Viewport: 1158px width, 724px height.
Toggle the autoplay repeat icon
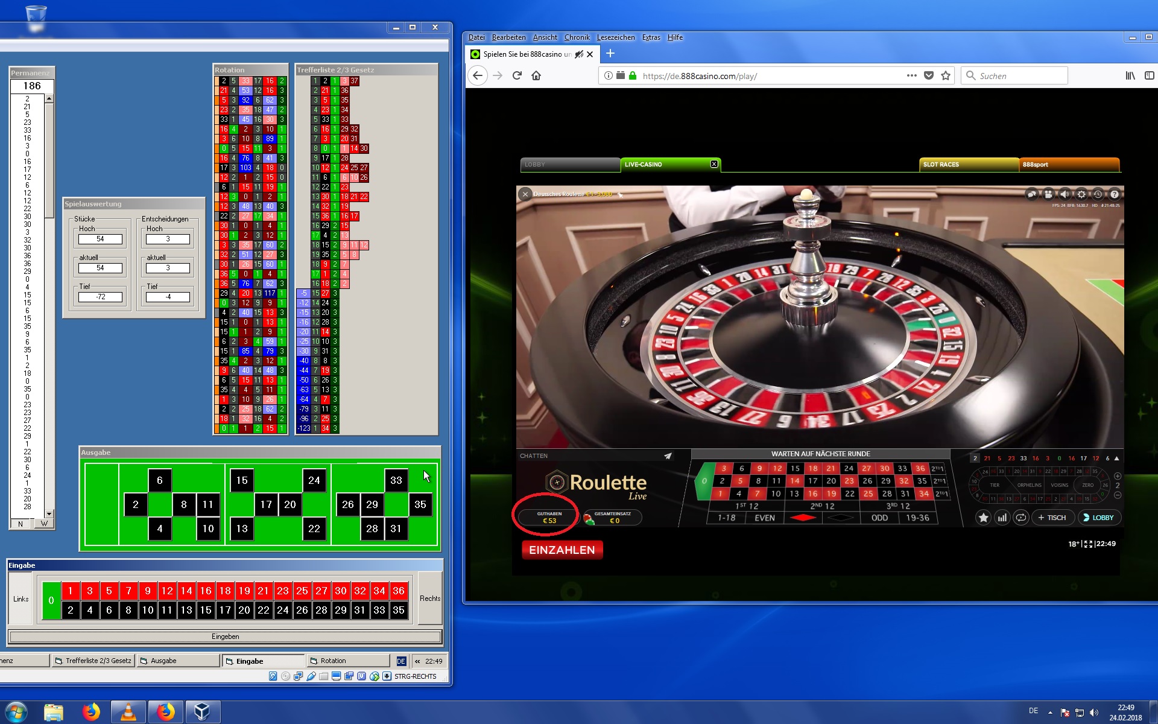coord(1020,518)
